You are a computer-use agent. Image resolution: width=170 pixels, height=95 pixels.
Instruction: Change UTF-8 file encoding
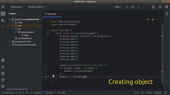149,93
